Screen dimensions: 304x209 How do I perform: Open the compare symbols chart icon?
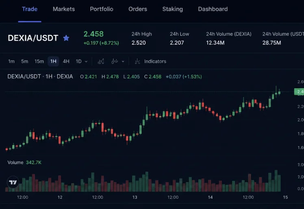(x=101, y=61)
